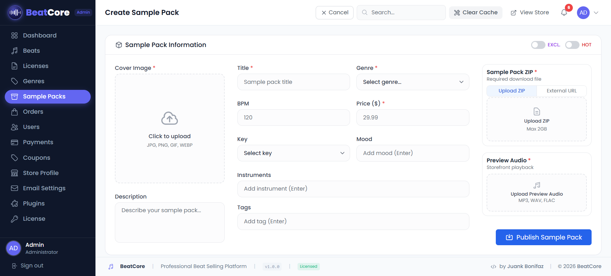Click the Licensed badge in footer
This screenshot has width=611, height=276.
[308, 266]
